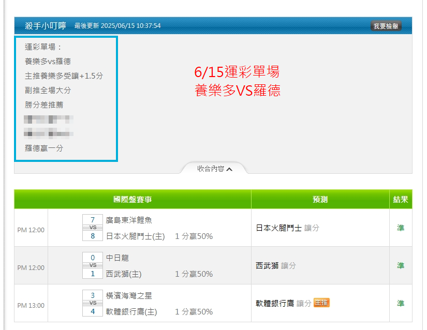Click the 副推全場大分 line

(48, 90)
